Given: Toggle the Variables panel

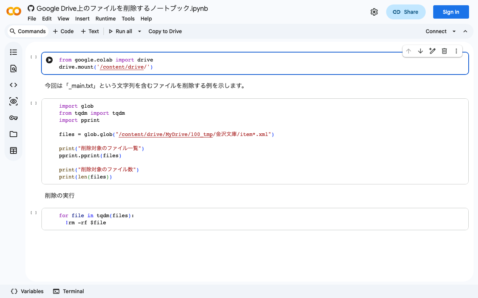Looking at the screenshot, I should (27, 291).
